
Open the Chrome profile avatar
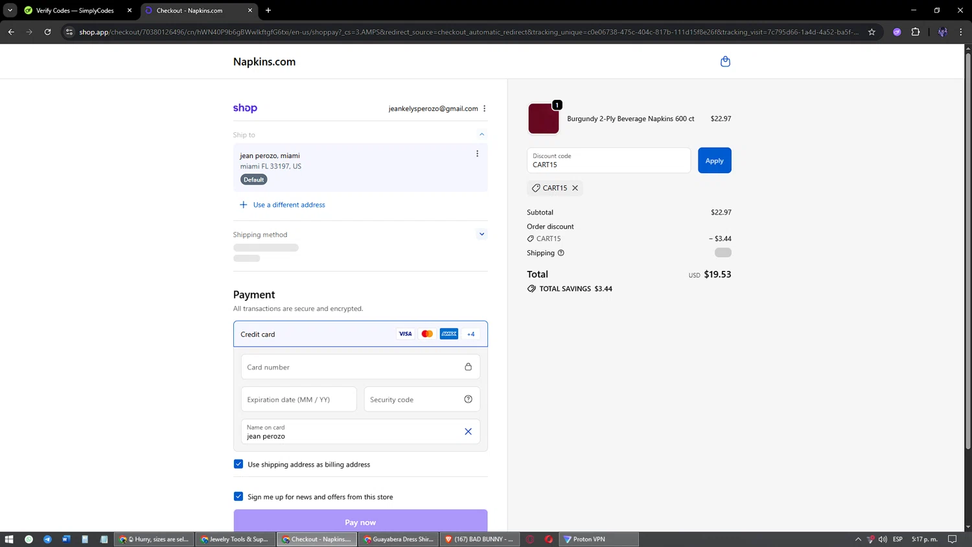pyautogui.click(x=943, y=32)
